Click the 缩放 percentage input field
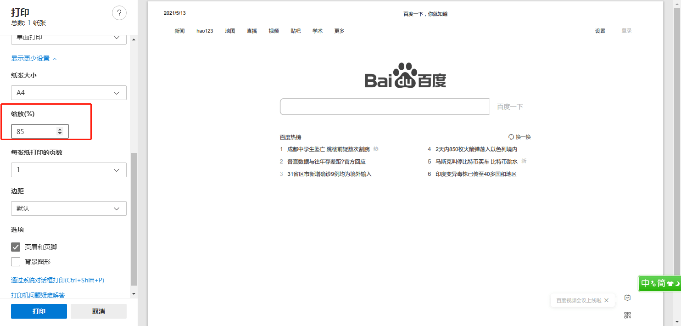This screenshot has height=326, width=681. click(x=40, y=131)
